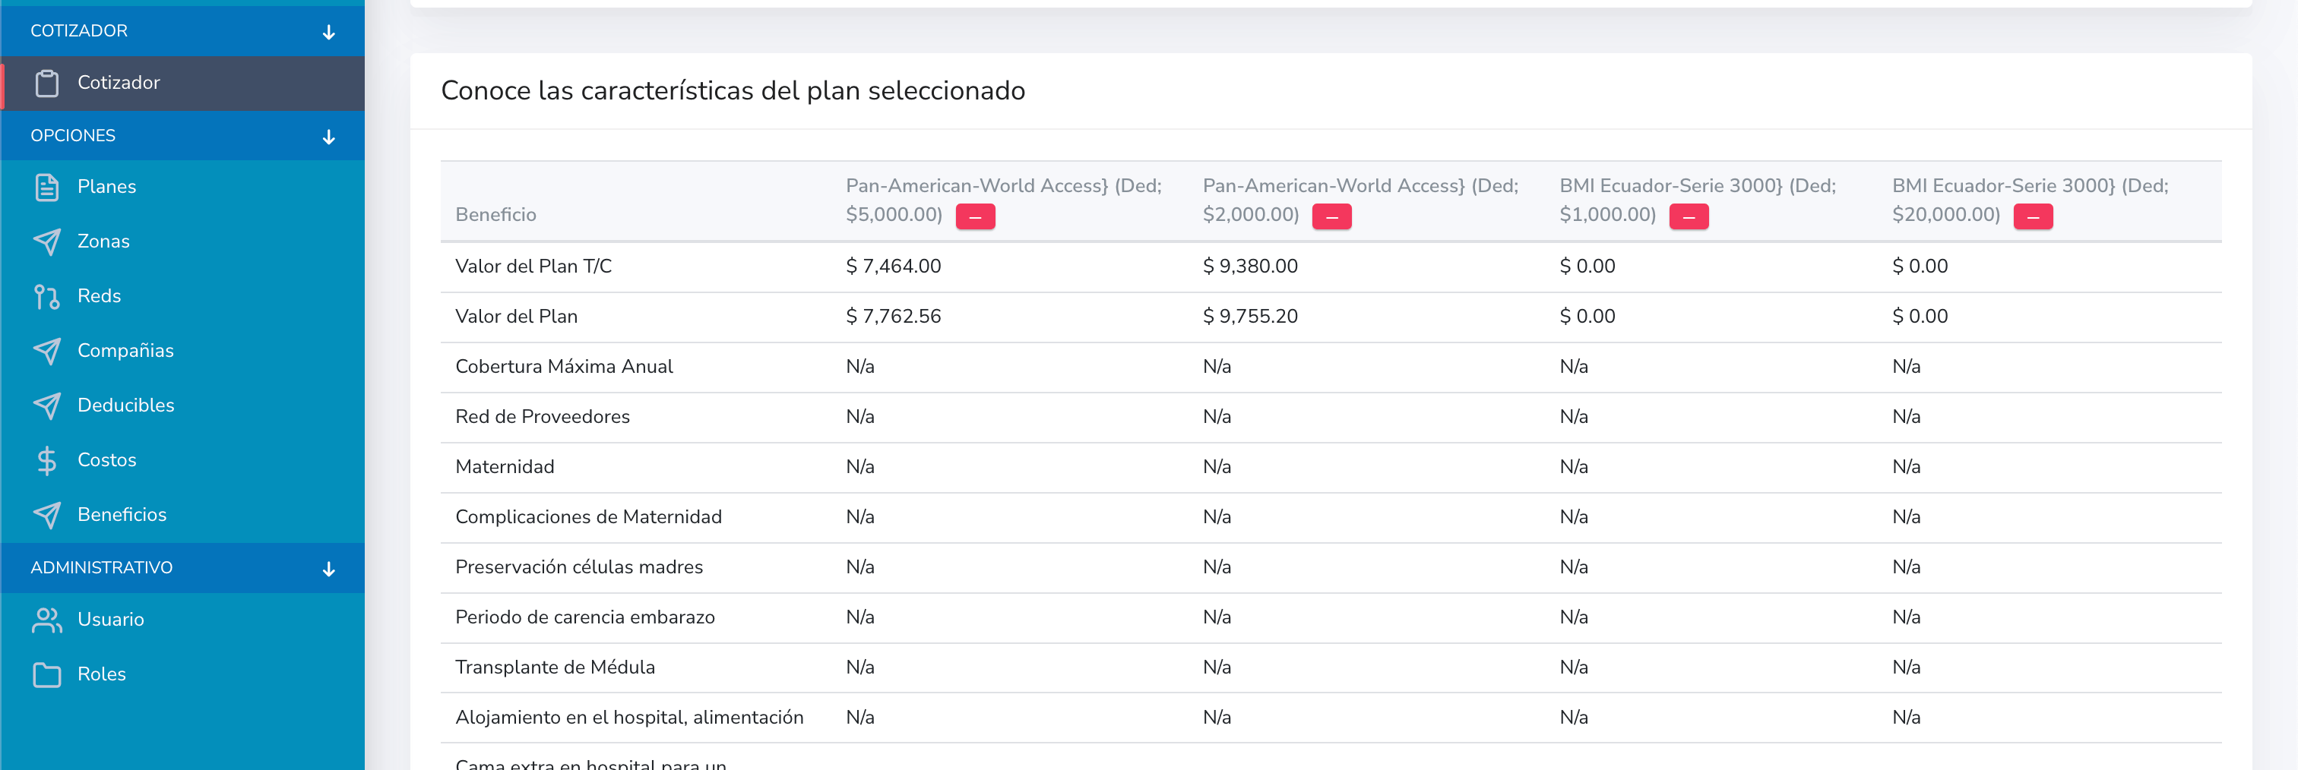Viewport: 2298px width, 770px height.
Task: Remove BMI Ecuador plan with $20,000 deductible
Action: coord(2032,216)
